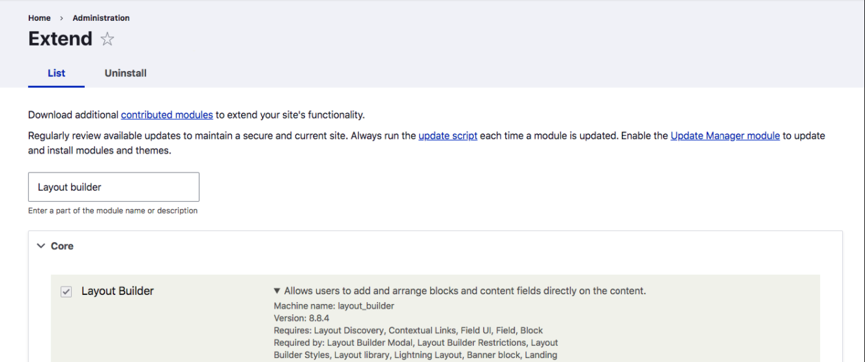Click the "Requires: Layout Discovery" dependency line
This screenshot has width=865, height=362.
tap(408, 330)
